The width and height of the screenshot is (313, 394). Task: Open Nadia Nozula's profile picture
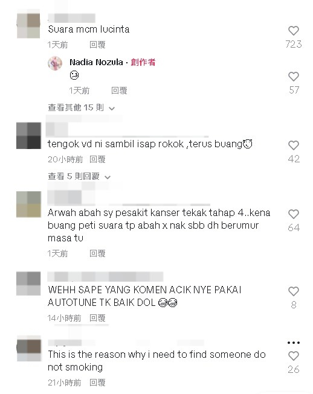tap(55, 63)
